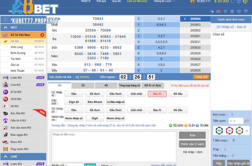Click the hearts favorites icon in header

tap(212, 11)
